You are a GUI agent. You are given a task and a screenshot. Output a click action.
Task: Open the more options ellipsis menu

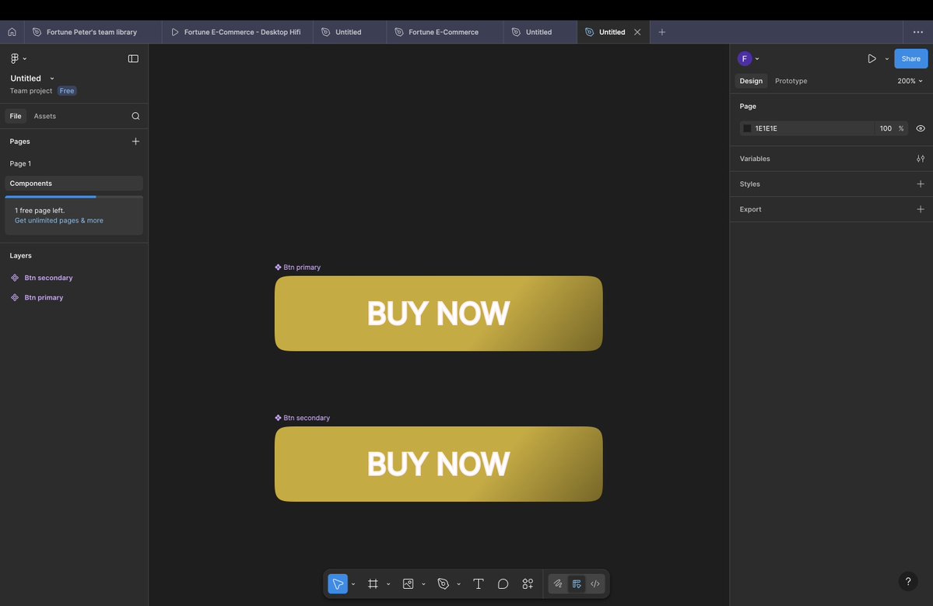918,32
